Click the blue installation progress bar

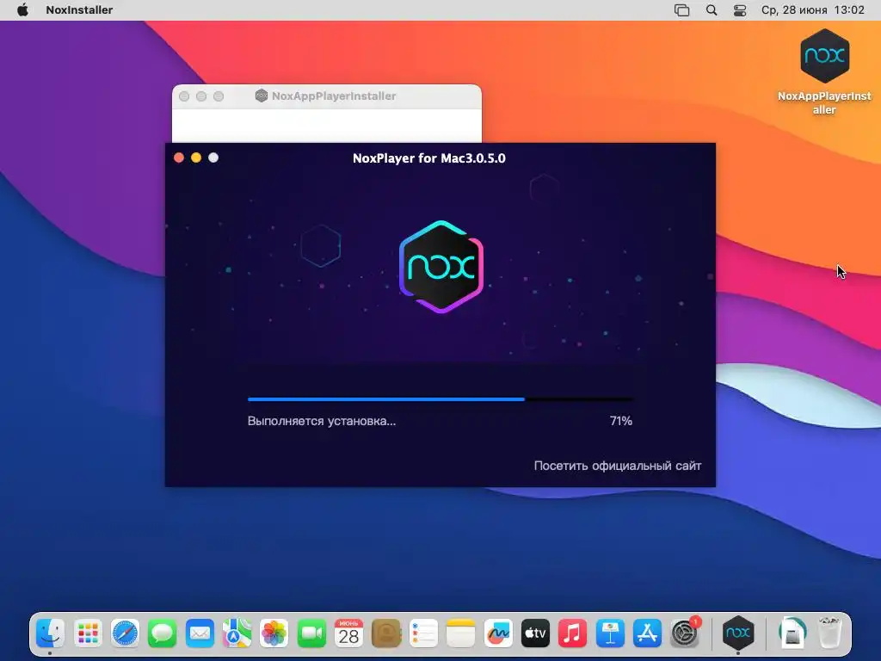click(x=440, y=399)
